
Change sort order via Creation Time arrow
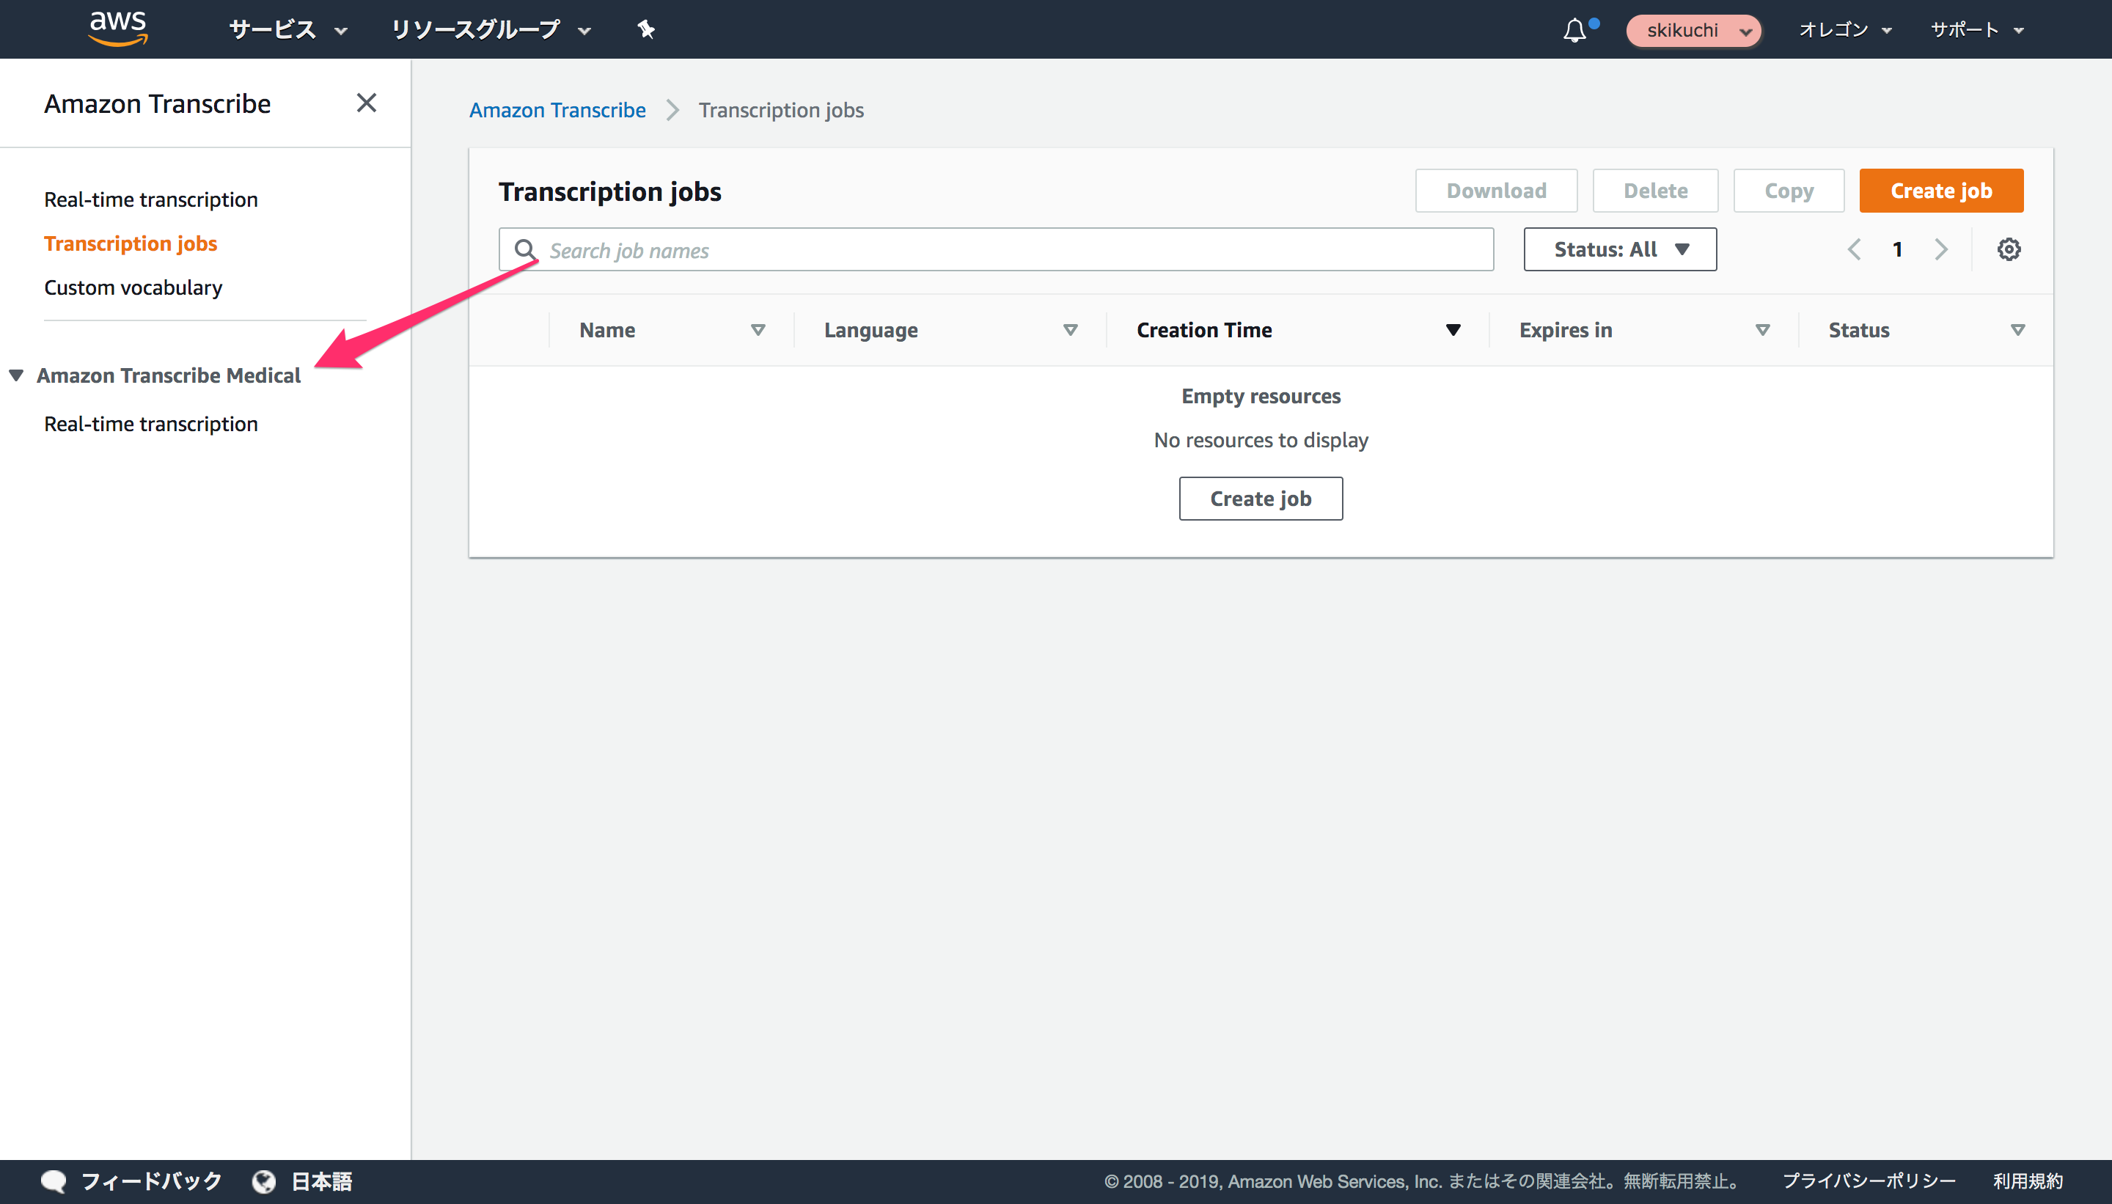(x=1453, y=330)
